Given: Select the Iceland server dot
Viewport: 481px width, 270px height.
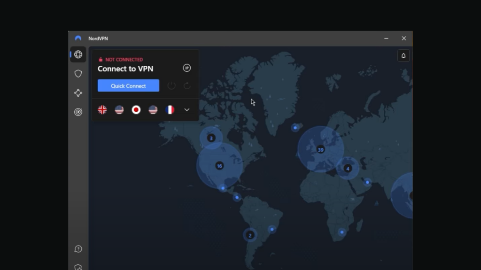Looking at the screenshot, I should click(x=295, y=128).
